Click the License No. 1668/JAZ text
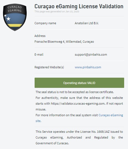Screen dimensions: 128x149 coord(95,132)
